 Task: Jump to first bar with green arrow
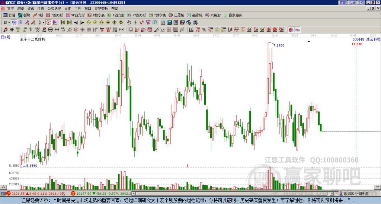click(x=63, y=22)
